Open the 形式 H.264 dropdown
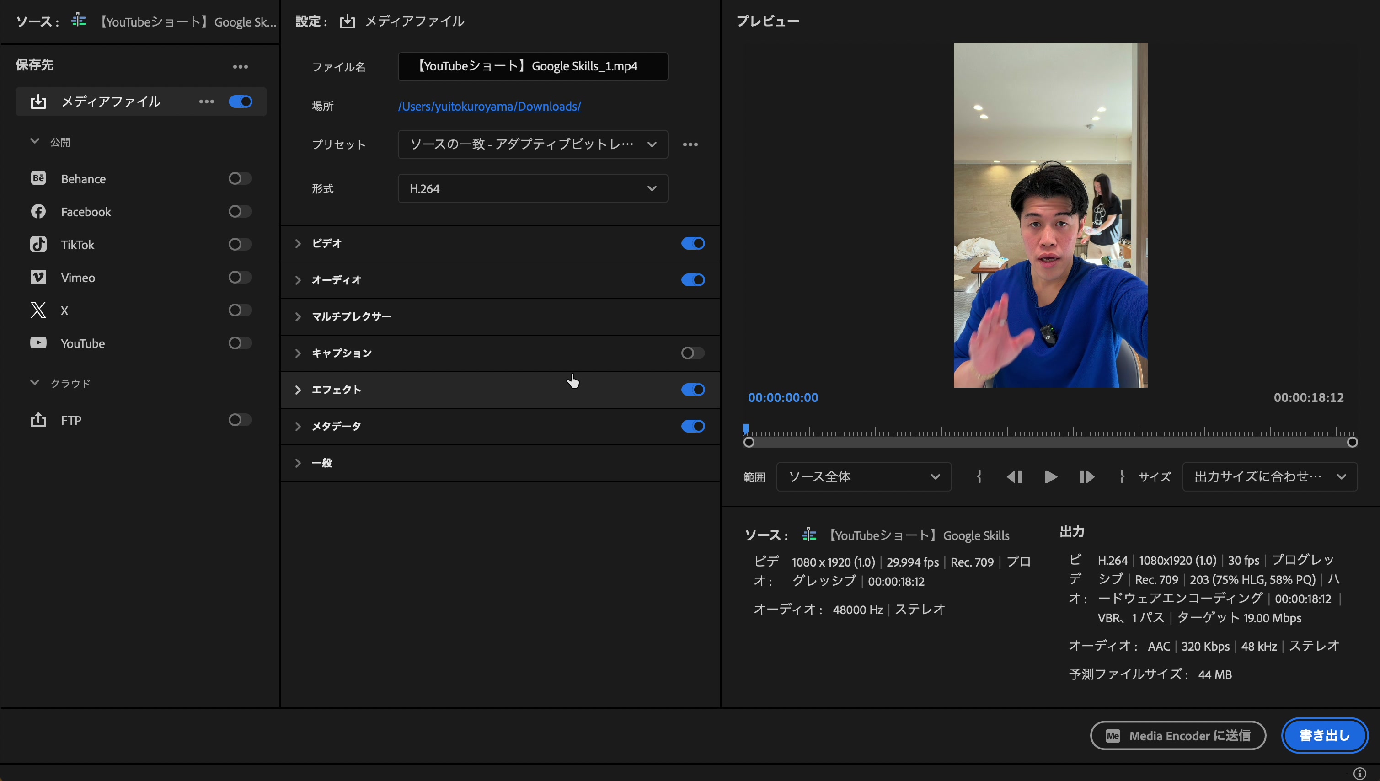 pyautogui.click(x=532, y=188)
